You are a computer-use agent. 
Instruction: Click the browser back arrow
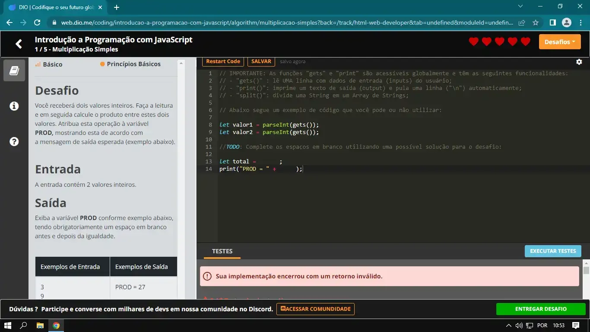[x=10, y=22]
